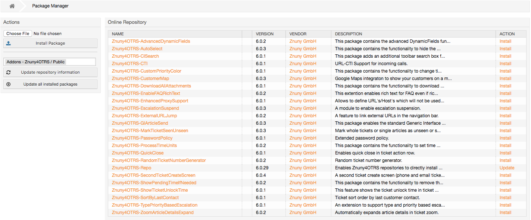
Task: Click the NAME column header
Action: coord(118,34)
